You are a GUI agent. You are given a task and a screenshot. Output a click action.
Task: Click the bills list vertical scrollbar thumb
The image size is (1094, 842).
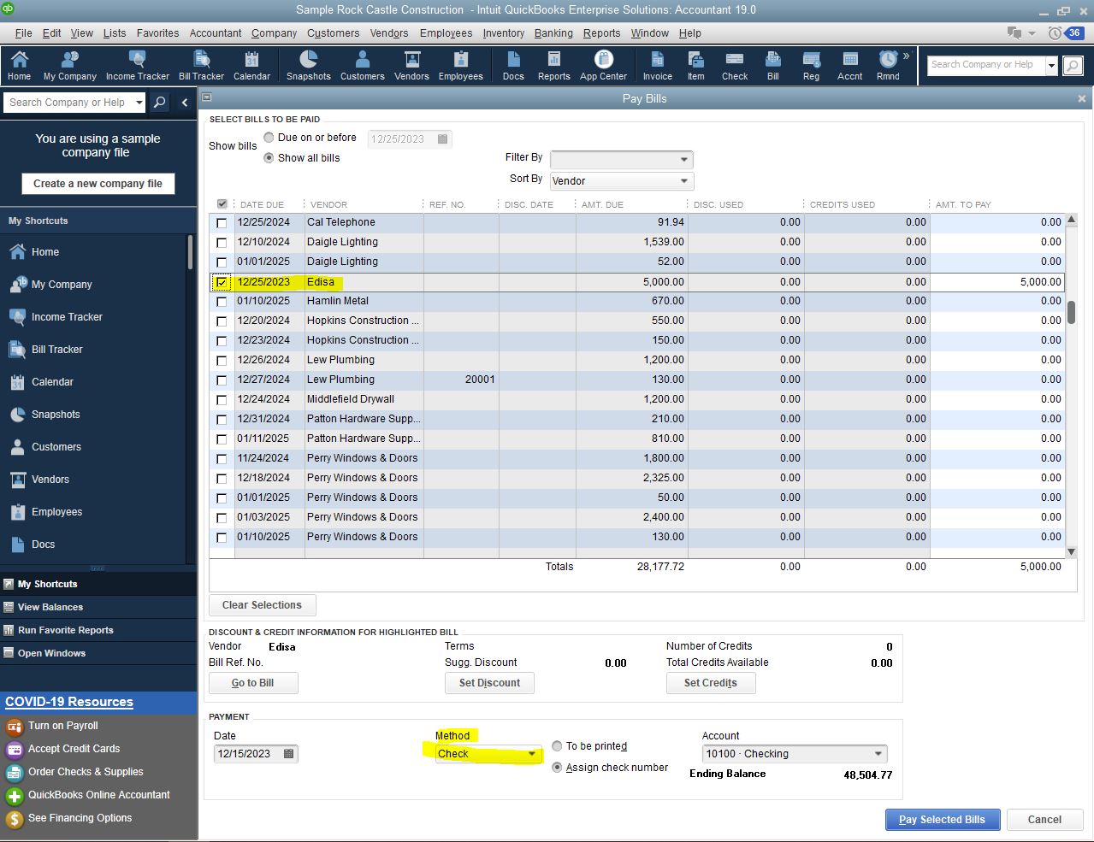tap(1071, 312)
